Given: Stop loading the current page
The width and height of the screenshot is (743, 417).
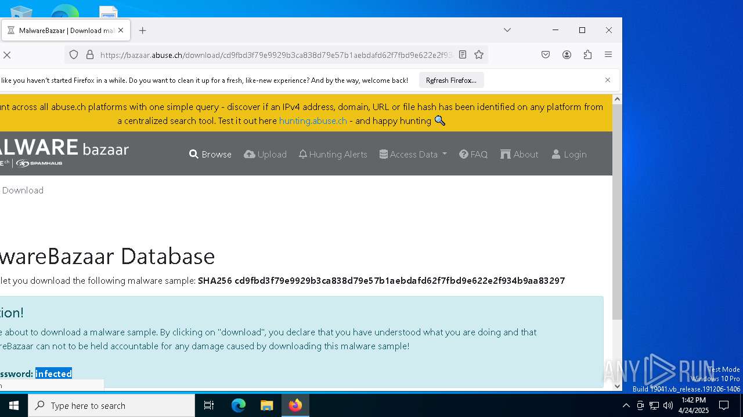Looking at the screenshot, I should pos(7,54).
